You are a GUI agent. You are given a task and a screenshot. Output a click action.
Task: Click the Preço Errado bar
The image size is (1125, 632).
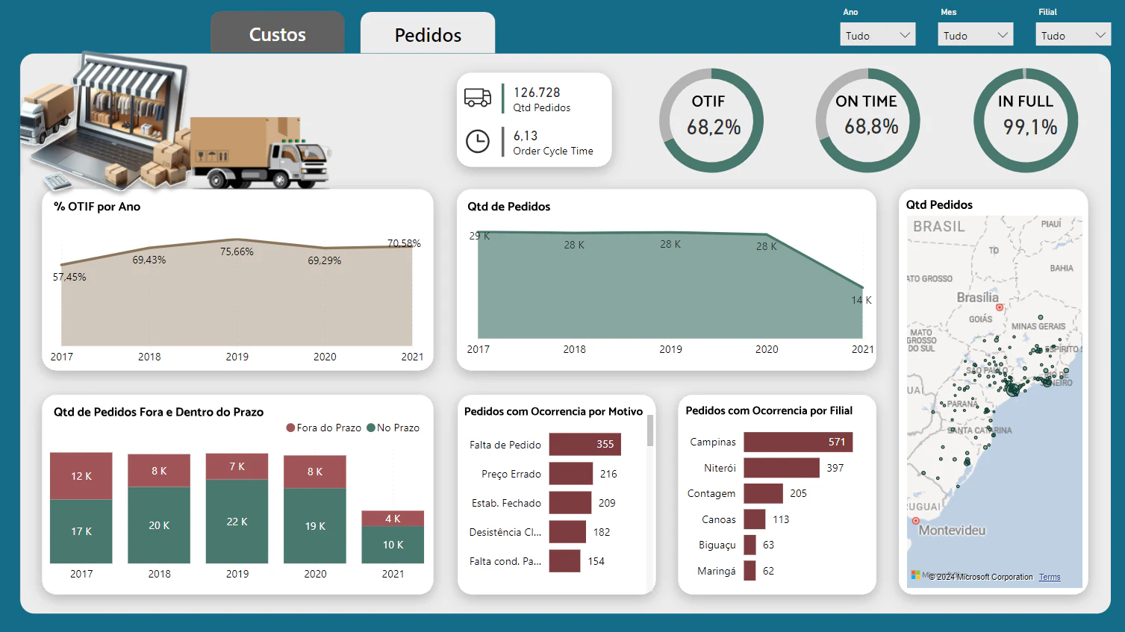pos(571,474)
